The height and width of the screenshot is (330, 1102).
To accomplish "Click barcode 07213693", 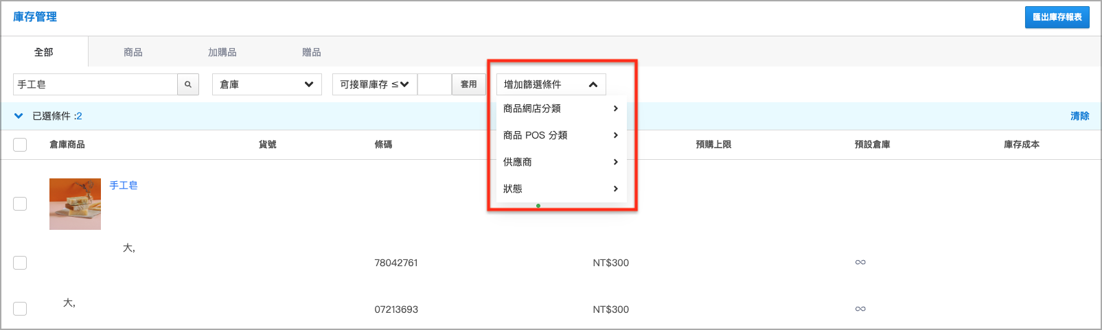I will click(x=396, y=309).
